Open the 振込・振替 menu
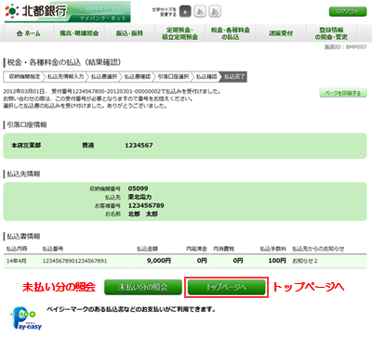 click(129, 33)
